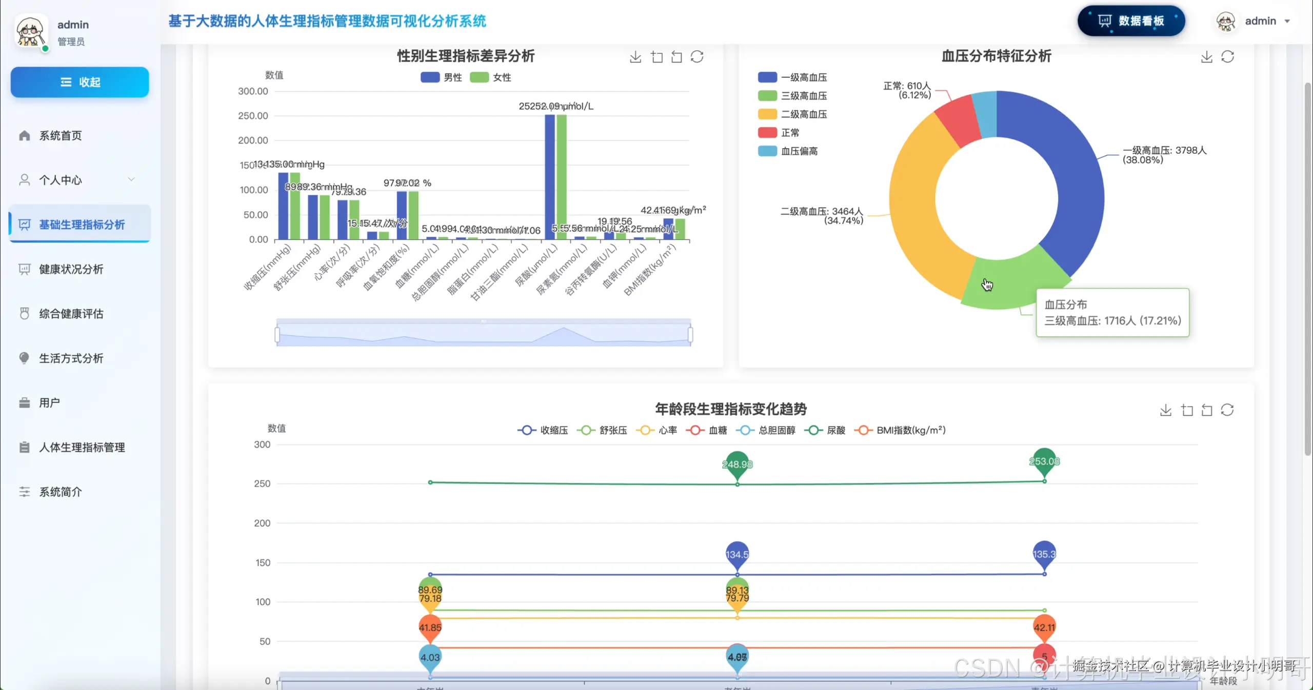Download the blood pressure distribution chart
Image resolution: width=1313 pixels, height=690 pixels.
click(1206, 57)
